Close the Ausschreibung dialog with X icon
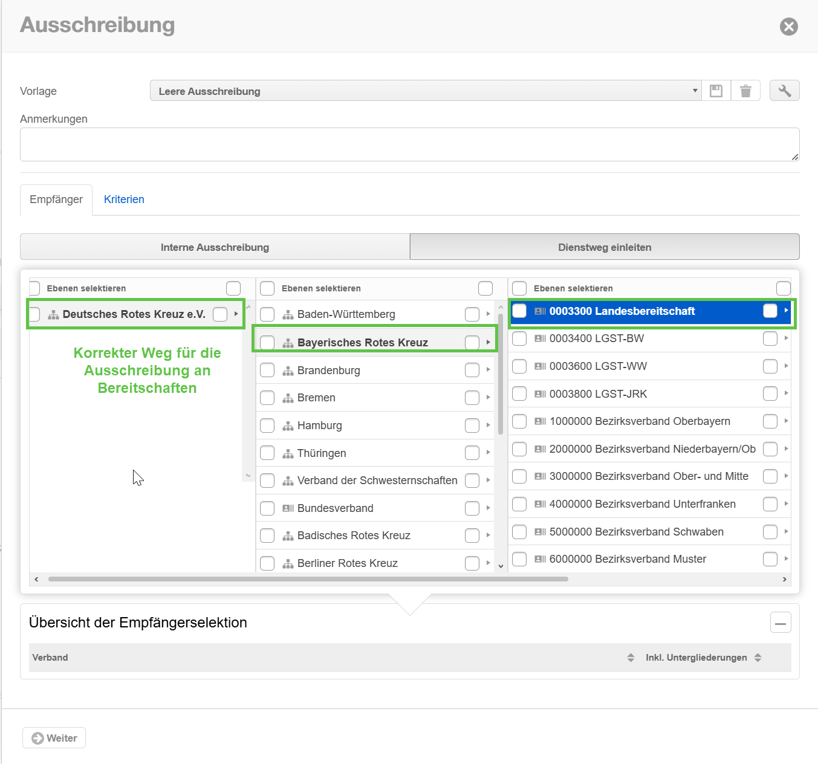818x764 pixels. tap(788, 27)
